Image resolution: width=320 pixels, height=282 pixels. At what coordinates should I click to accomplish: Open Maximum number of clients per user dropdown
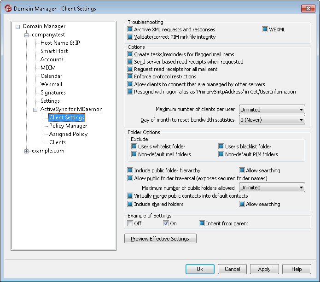[x=272, y=110]
